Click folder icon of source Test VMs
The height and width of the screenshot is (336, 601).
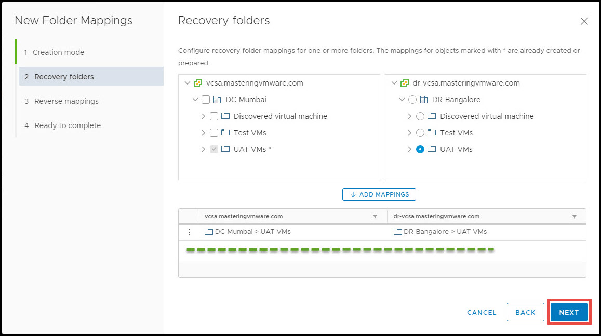[x=225, y=132]
